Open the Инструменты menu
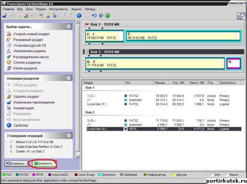Screen dimensions: 247x184 point(58,9)
